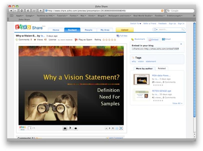Select the Related tab
203x151 pixels.
pyautogui.click(x=162, y=68)
